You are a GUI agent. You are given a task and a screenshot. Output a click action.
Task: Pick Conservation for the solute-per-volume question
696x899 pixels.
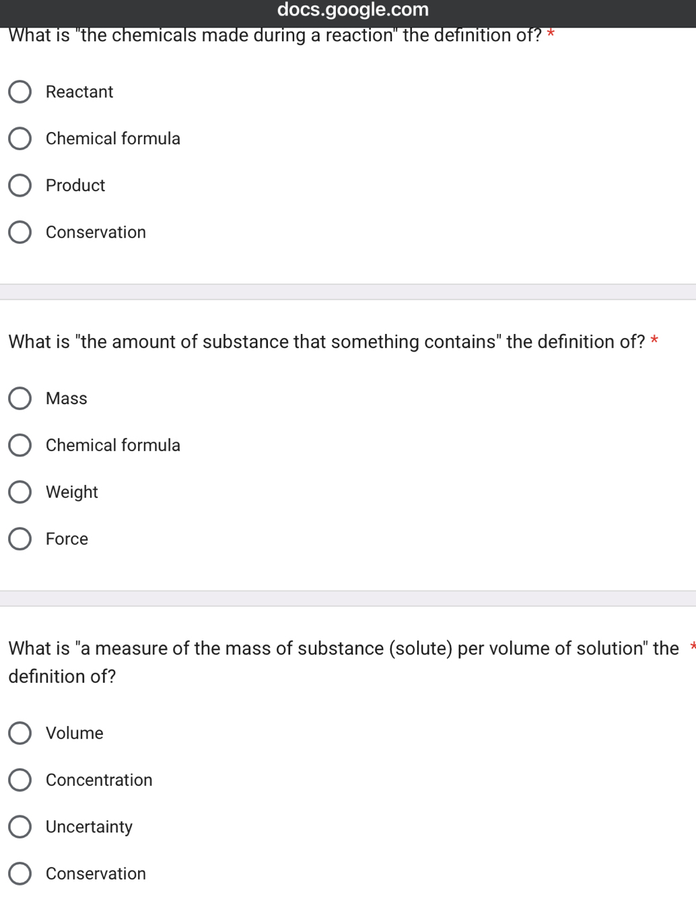[x=20, y=873]
